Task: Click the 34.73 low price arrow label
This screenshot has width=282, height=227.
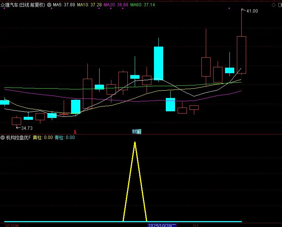Action: [x=26, y=128]
